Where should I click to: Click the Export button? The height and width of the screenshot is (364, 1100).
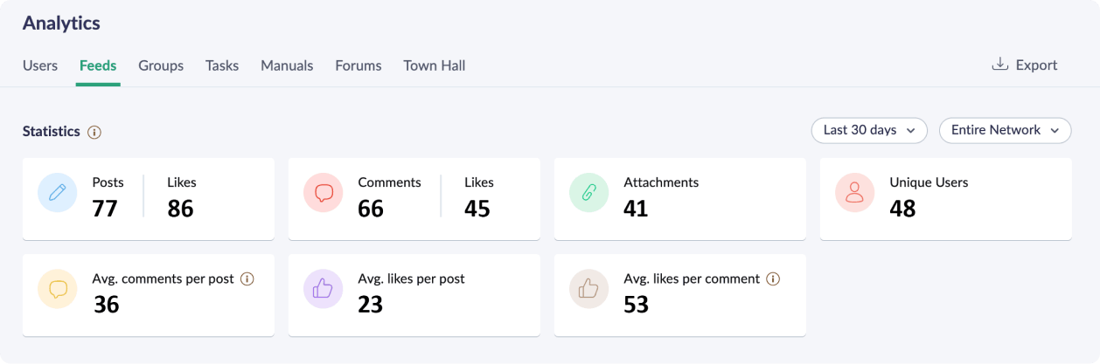point(1025,65)
